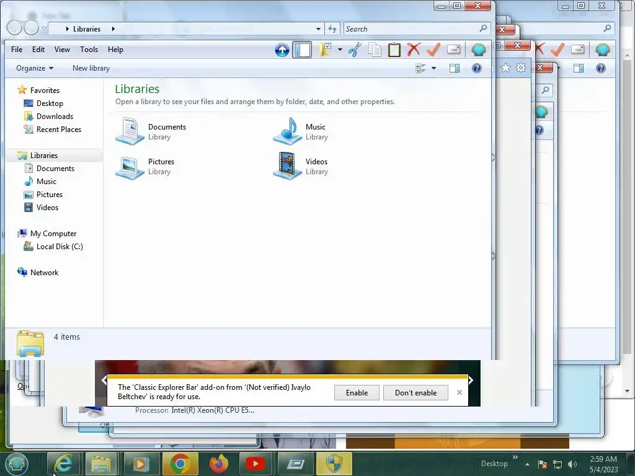The image size is (635, 476).
Task: Click Enable for Classic Explorer Bar add-on
Action: click(357, 392)
